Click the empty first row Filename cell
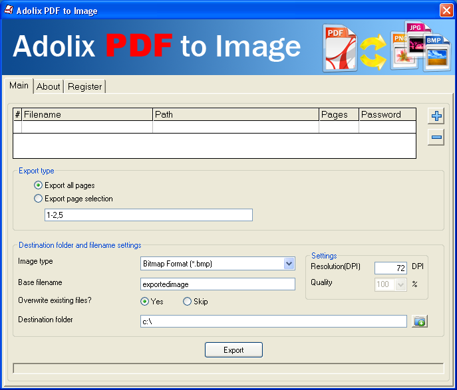This screenshot has height=390, width=457. point(87,127)
